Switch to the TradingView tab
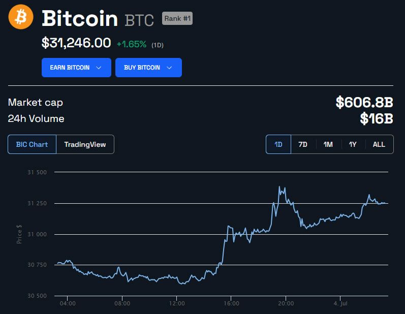The height and width of the screenshot is (314, 405). pos(85,144)
